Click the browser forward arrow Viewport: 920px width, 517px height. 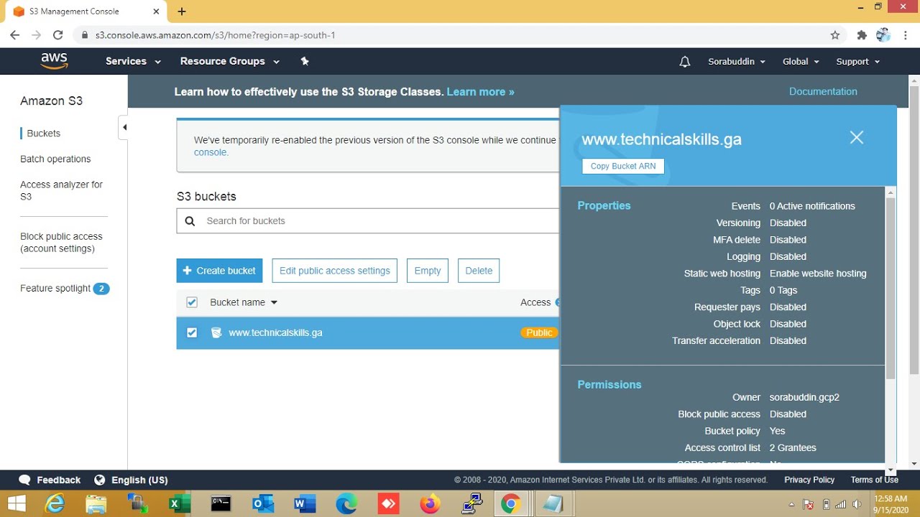point(37,35)
